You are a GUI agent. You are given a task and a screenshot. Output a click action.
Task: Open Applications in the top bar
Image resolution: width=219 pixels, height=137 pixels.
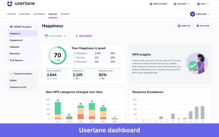[x=158, y=4]
